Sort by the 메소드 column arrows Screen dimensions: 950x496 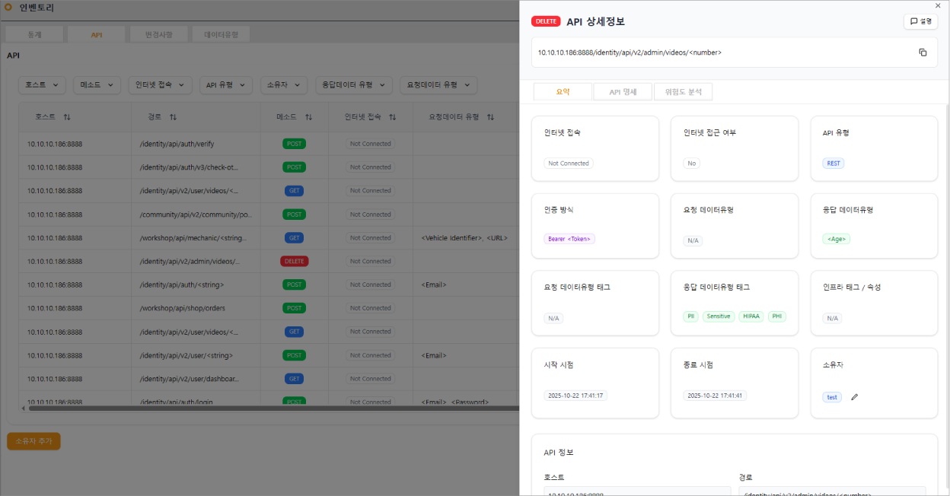308,117
